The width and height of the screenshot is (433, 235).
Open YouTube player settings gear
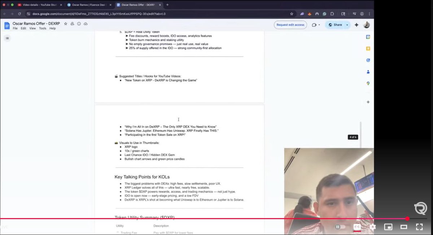pyautogui.click(x=373, y=227)
